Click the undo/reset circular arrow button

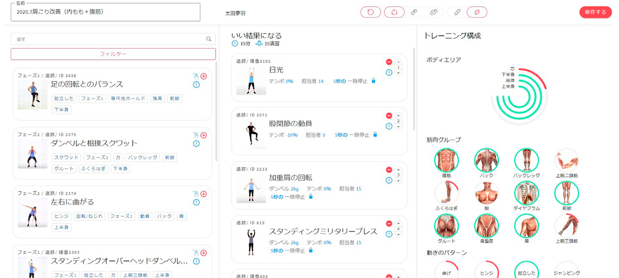click(370, 12)
